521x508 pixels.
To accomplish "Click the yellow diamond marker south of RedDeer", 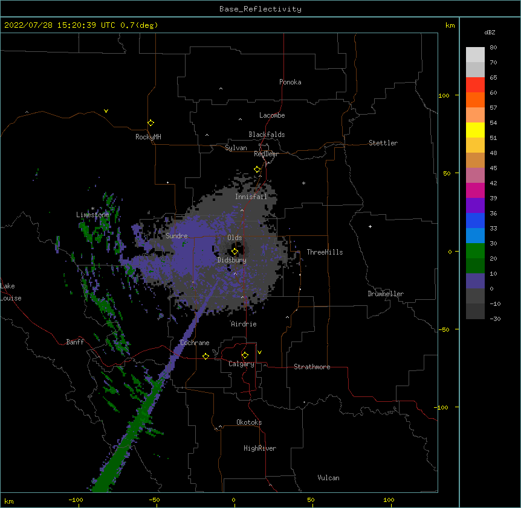I will coord(257,170).
